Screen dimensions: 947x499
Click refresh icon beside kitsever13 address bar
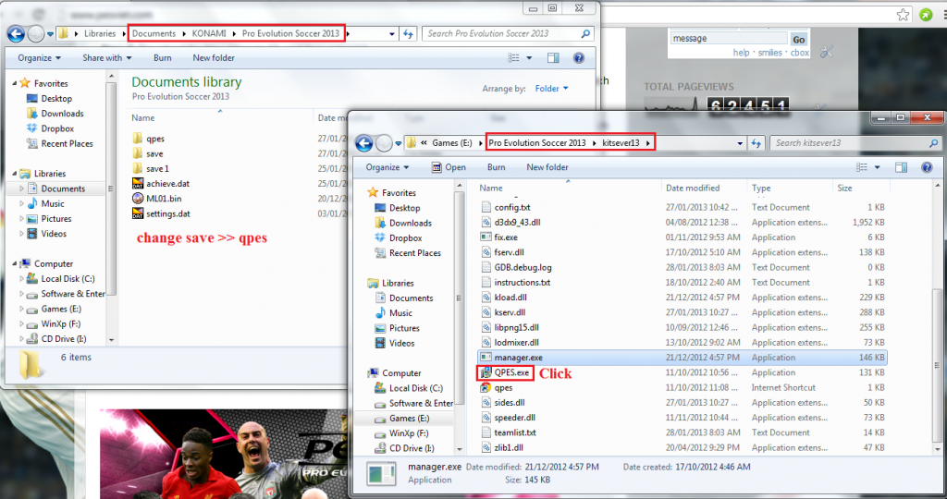click(756, 143)
